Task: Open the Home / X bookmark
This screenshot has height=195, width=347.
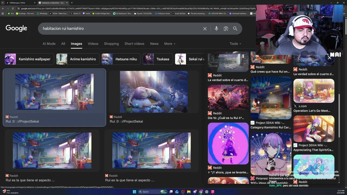Action: [x=75, y=13]
